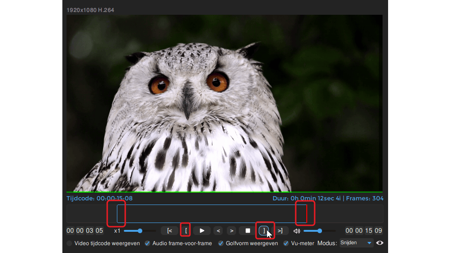
Task: Stop video playback
Action: [248, 230]
